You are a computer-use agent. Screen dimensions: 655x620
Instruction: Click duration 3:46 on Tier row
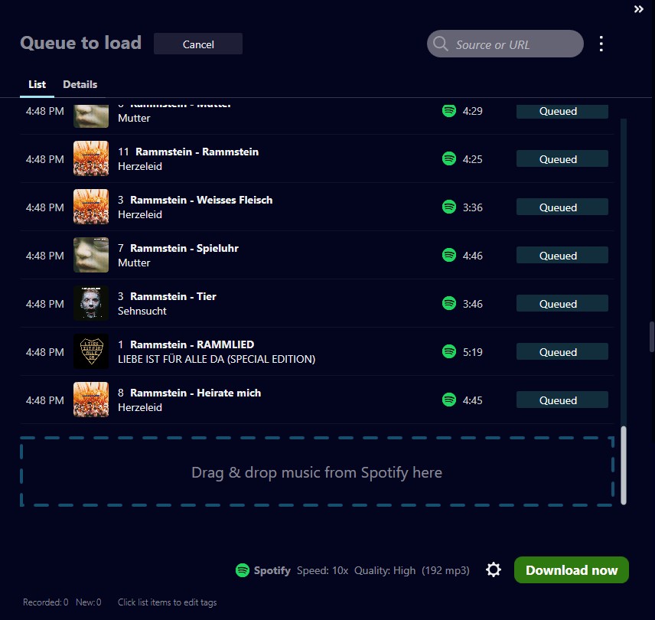point(472,304)
